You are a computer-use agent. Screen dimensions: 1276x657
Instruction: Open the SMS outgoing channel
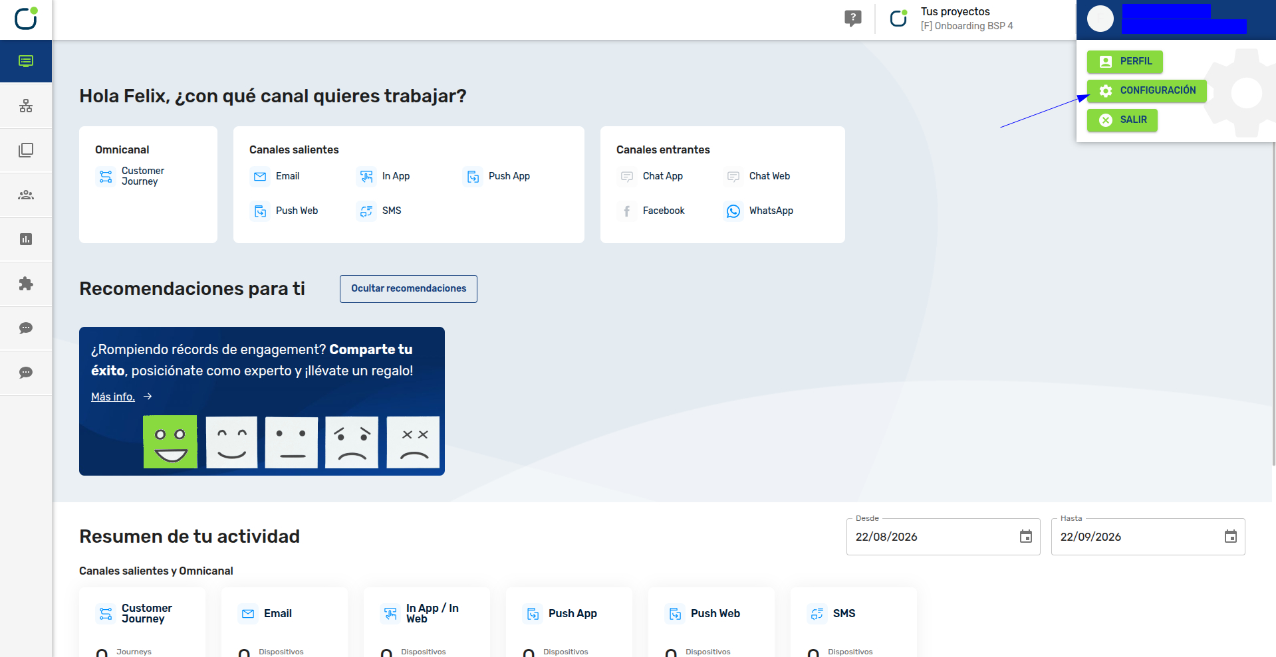pyautogui.click(x=379, y=211)
